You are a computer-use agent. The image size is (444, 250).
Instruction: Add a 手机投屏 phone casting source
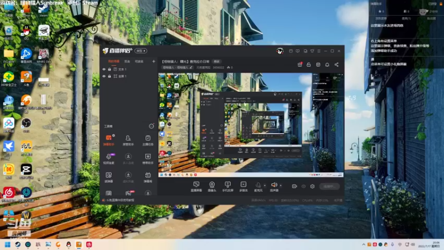coord(228,187)
